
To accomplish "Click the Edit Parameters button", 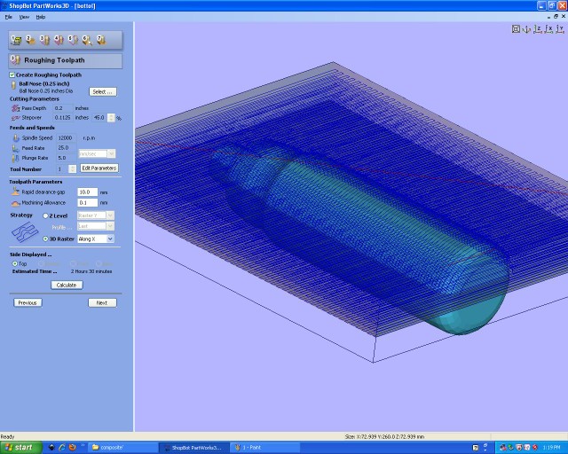I will [x=99, y=168].
